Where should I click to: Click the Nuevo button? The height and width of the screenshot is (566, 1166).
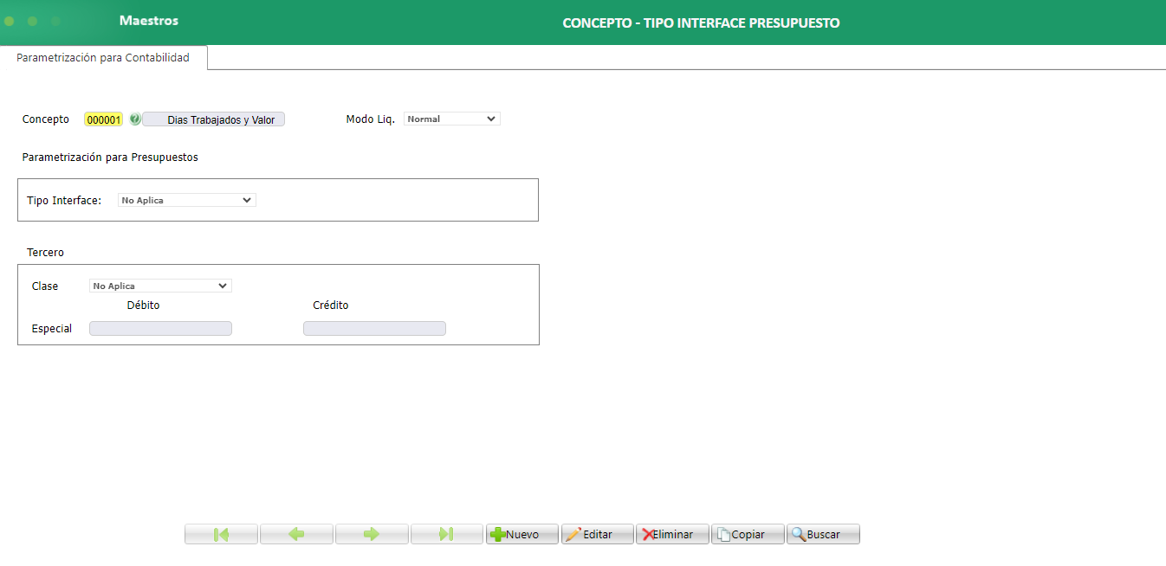[522, 534]
